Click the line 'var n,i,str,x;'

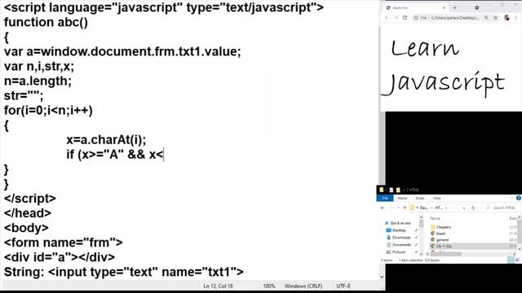tap(39, 66)
